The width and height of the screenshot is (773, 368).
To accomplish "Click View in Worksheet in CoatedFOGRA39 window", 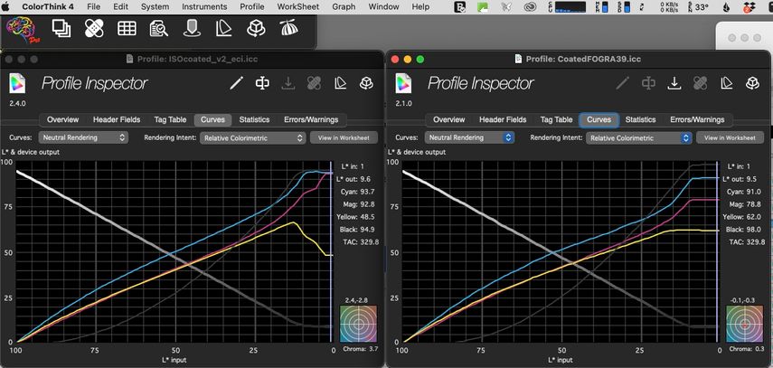I will click(730, 138).
